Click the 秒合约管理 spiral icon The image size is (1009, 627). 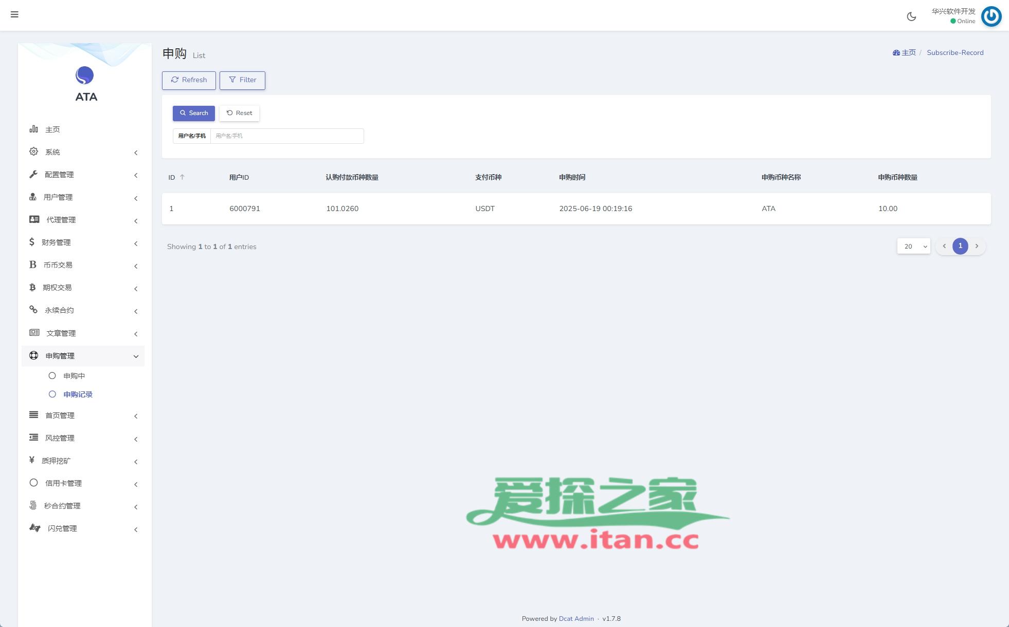pos(33,505)
